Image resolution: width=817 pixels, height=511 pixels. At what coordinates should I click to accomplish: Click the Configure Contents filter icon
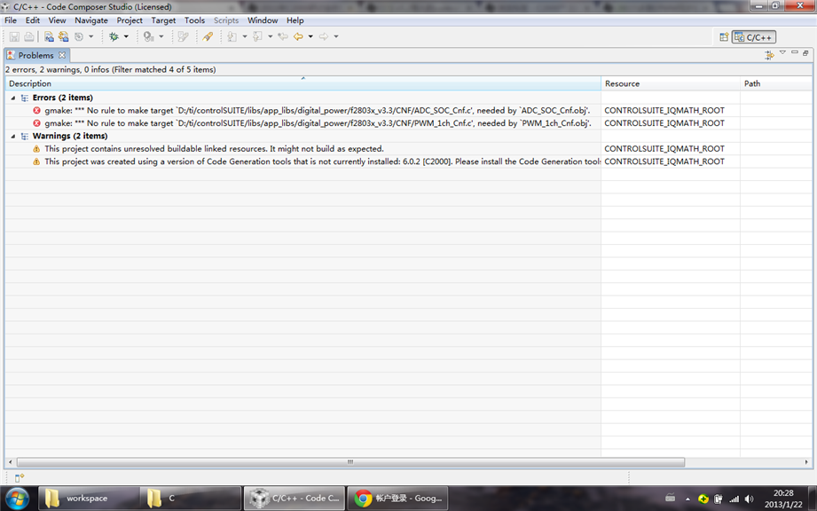(x=769, y=55)
